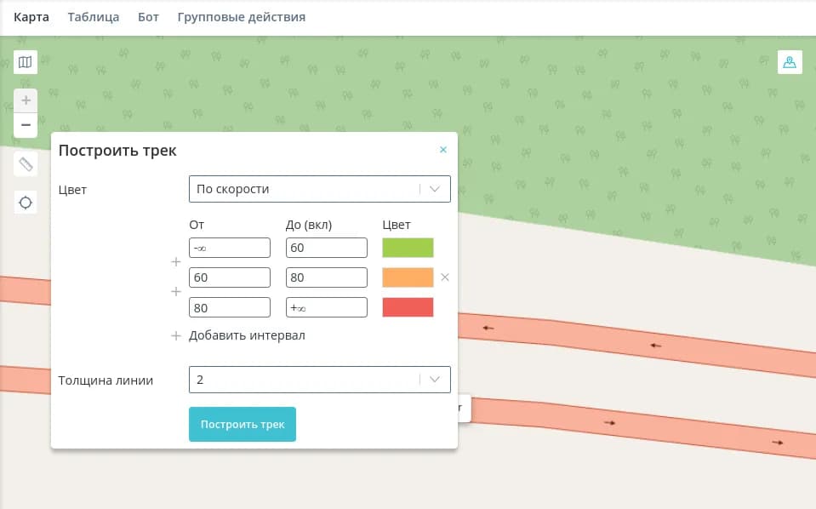Viewport: 816px width, 509px height.
Task: Pick the green color swatch
Action: (408, 248)
